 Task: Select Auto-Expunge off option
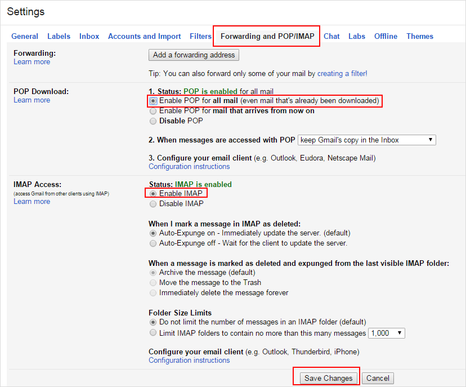153,243
